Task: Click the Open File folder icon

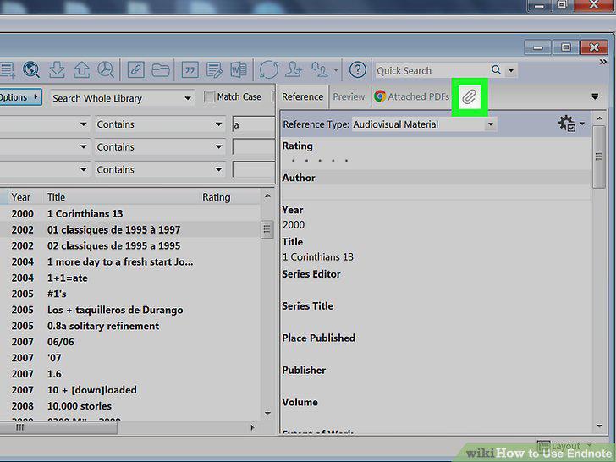Action: [161, 70]
